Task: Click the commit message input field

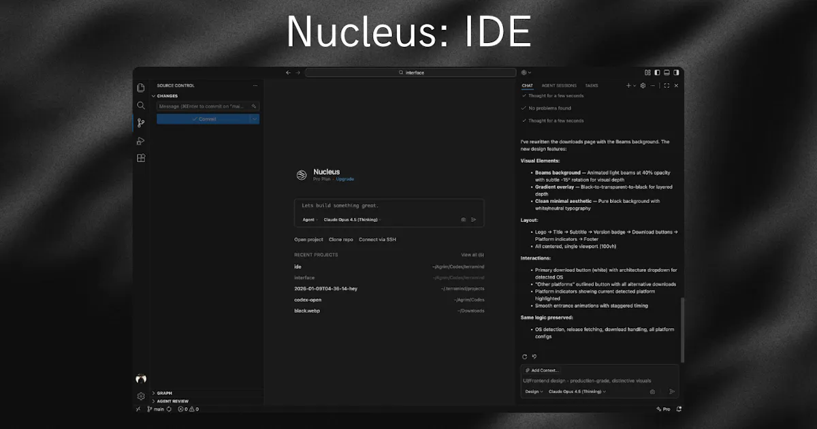Action: (x=208, y=106)
